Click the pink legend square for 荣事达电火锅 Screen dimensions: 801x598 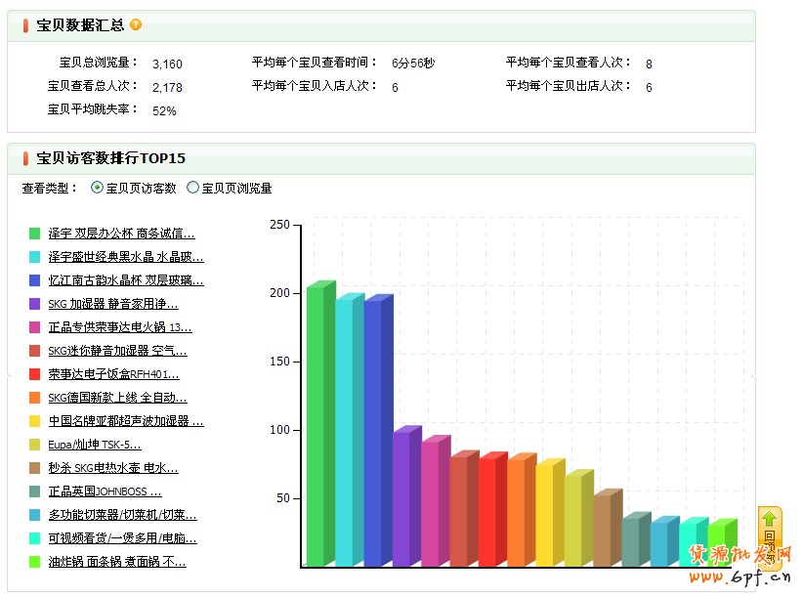coord(35,327)
